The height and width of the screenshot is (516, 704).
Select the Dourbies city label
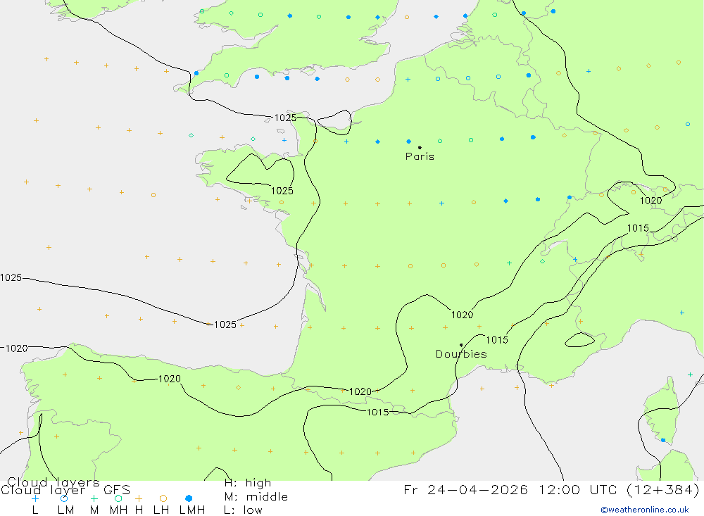[461, 354]
